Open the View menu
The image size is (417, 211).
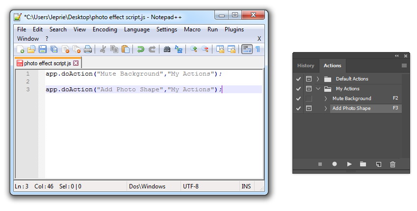pos(79,29)
